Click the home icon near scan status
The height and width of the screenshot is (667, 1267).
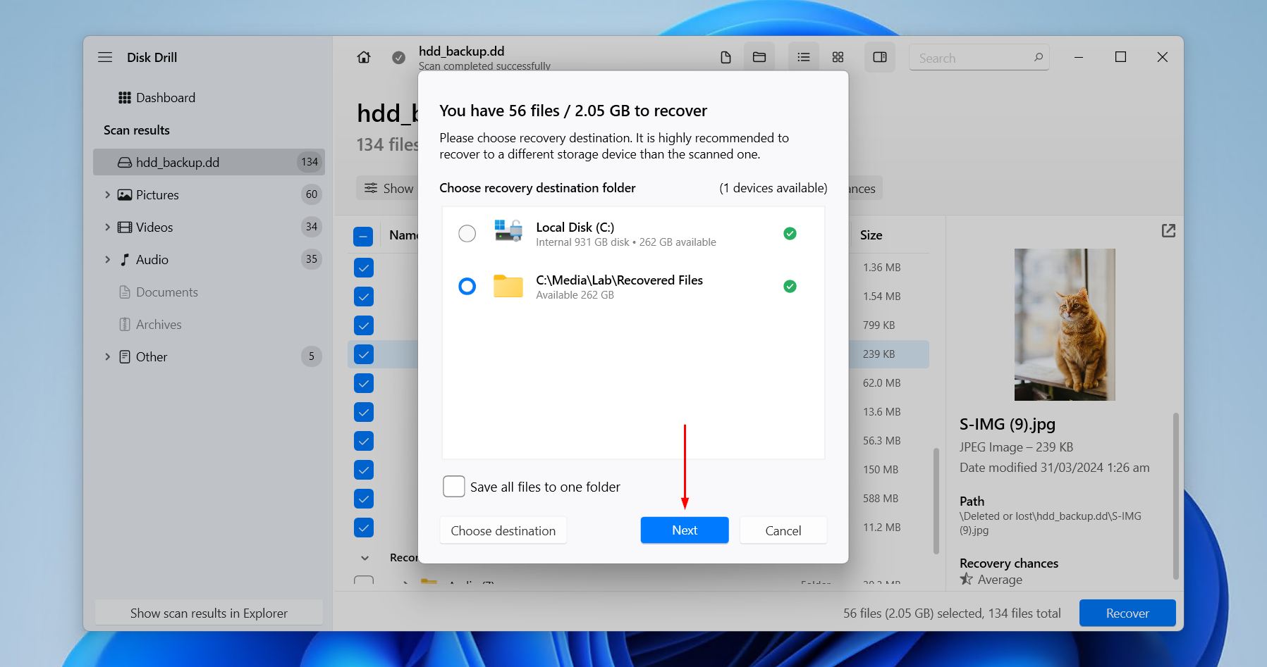363,57
